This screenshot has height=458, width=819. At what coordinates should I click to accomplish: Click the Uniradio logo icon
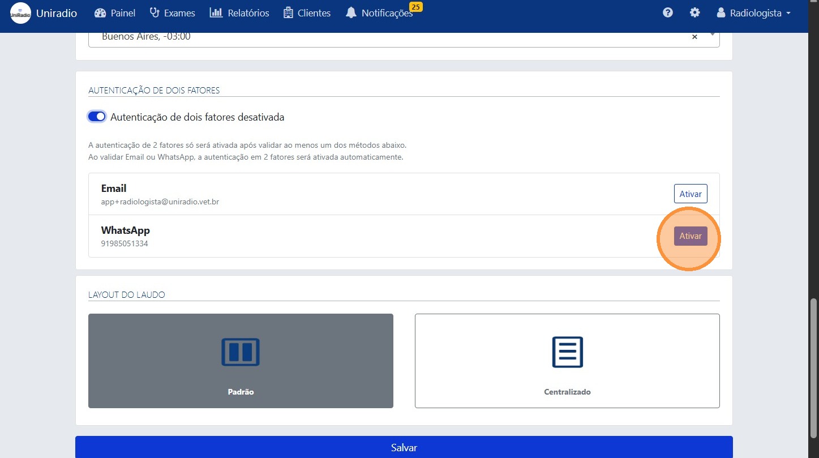[x=20, y=13]
